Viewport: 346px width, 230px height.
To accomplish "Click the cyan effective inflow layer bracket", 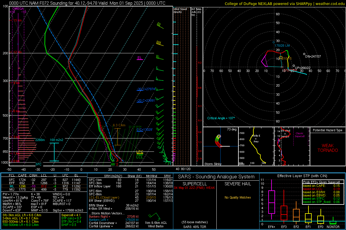I will [54, 152].
